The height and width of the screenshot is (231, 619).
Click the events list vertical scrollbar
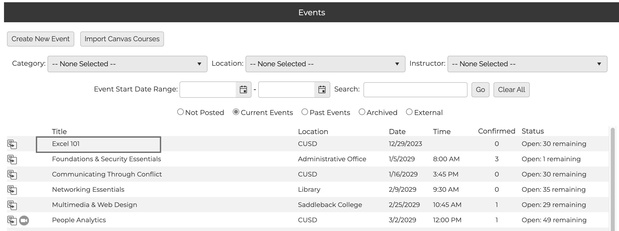click(x=612, y=179)
